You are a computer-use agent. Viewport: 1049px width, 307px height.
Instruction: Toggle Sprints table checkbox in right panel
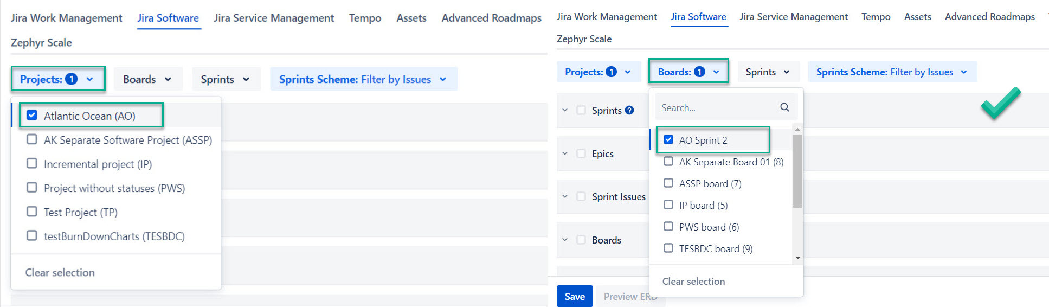tap(581, 110)
